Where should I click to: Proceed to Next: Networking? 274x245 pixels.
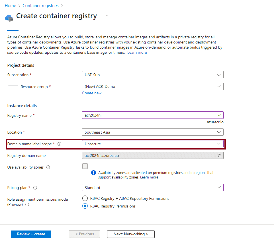pos(131,234)
